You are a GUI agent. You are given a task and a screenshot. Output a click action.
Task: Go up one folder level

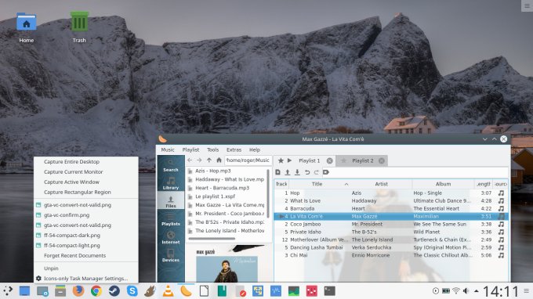click(x=209, y=160)
